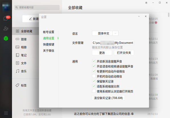Screen dimensions: 170x118
Task: Maximize the main WeChat window
Action: point(160,3)
